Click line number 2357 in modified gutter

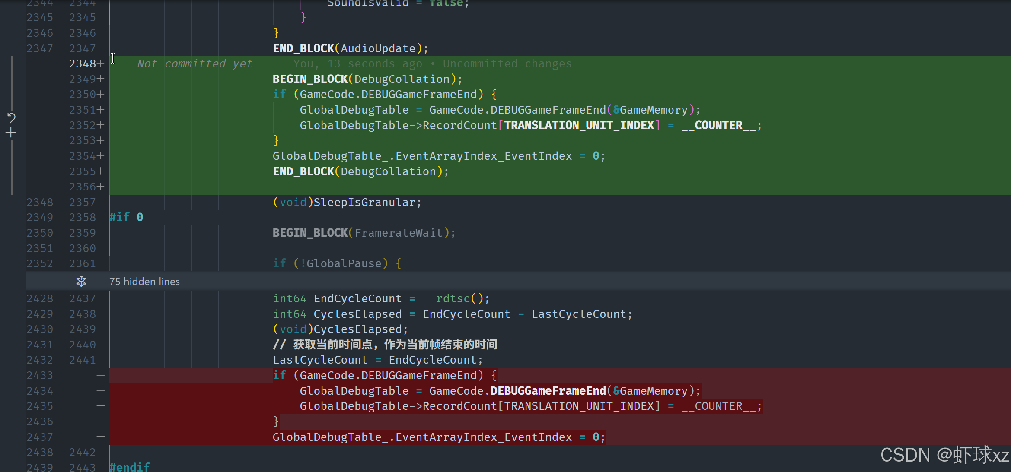(82, 203)
